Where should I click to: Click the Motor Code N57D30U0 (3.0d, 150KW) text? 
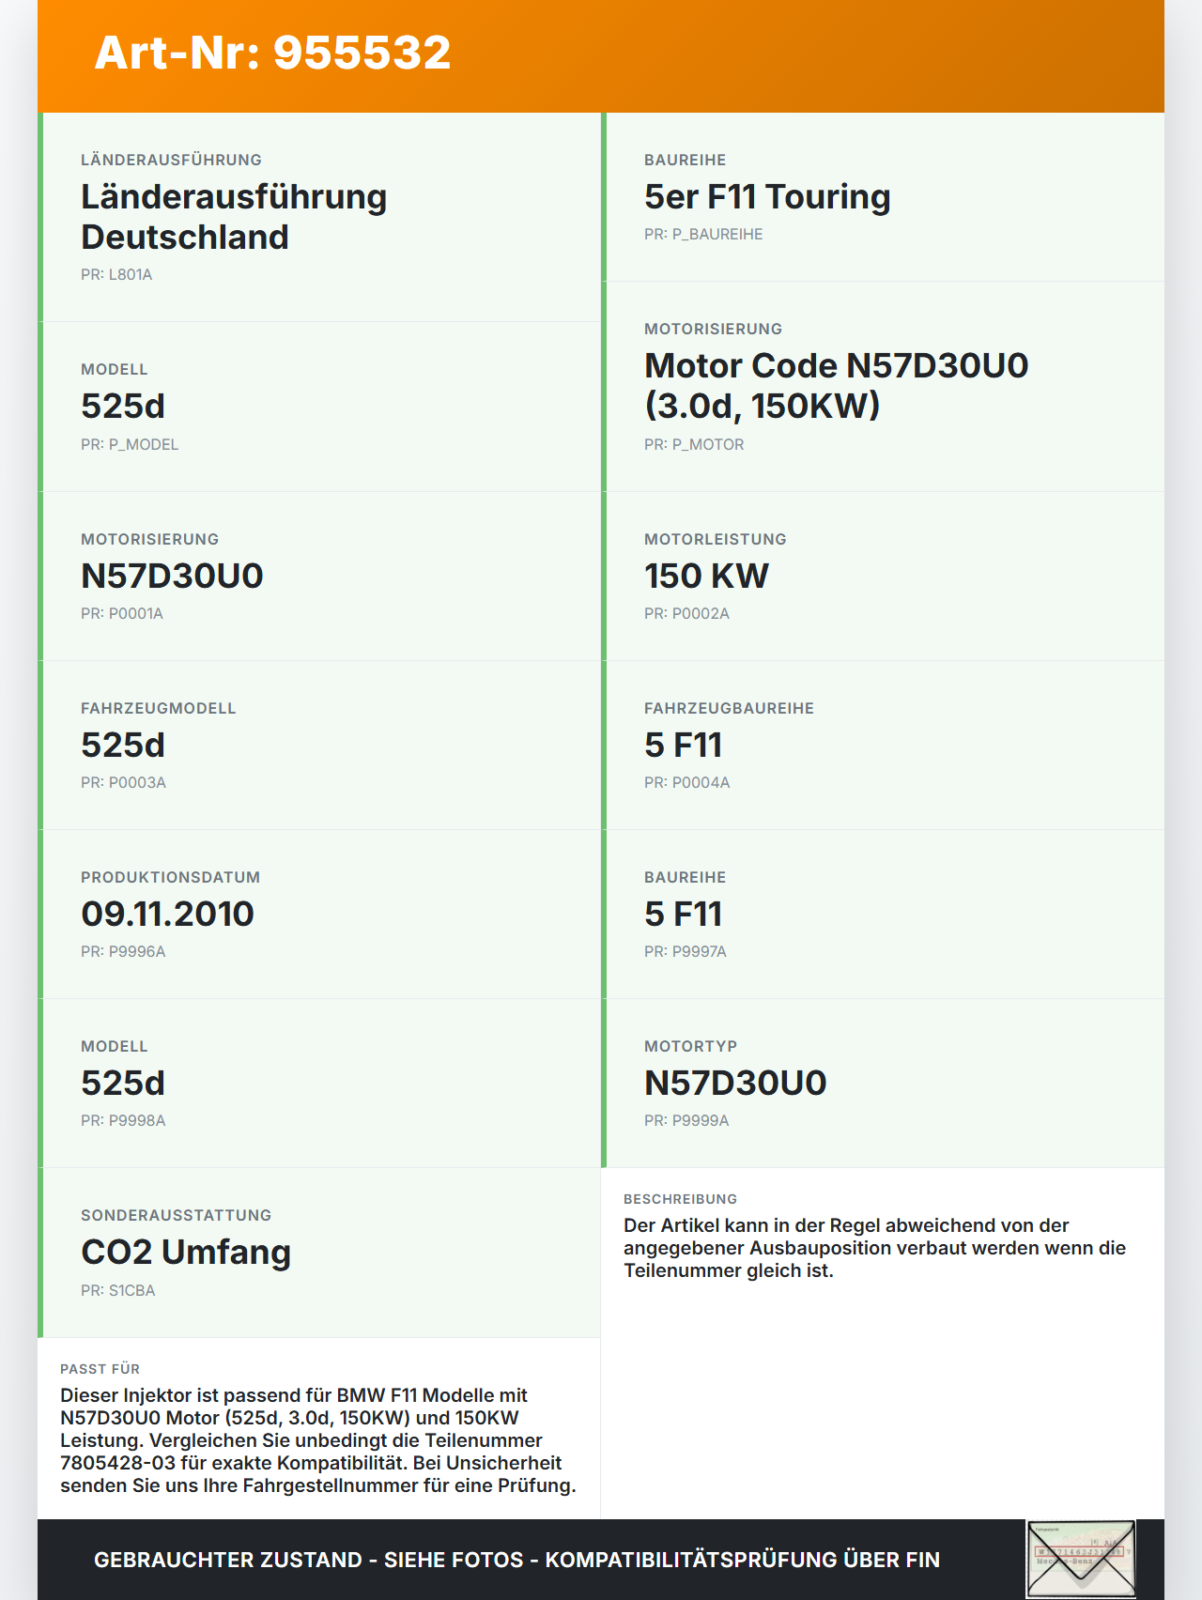pos(836,385)
